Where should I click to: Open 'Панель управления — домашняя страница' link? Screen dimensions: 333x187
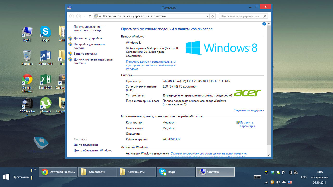[x=89, y=29]
